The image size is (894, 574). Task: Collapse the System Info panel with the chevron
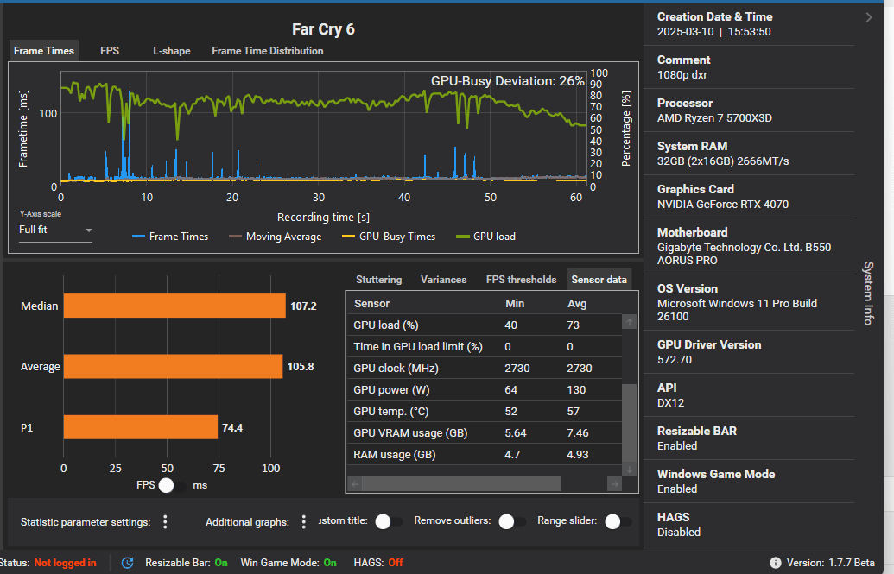point(868,17)
